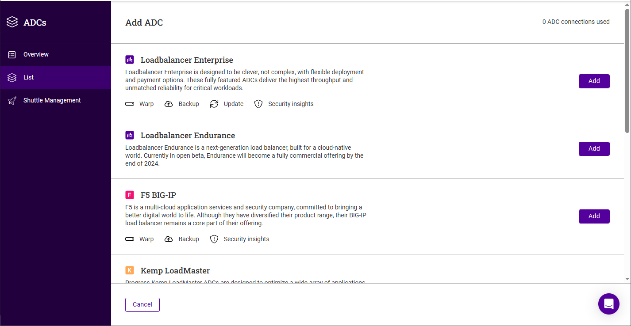The width and height of the screenshot is (631, 326).
Task: Click the Add ADC page title
Action: point(144,23)
